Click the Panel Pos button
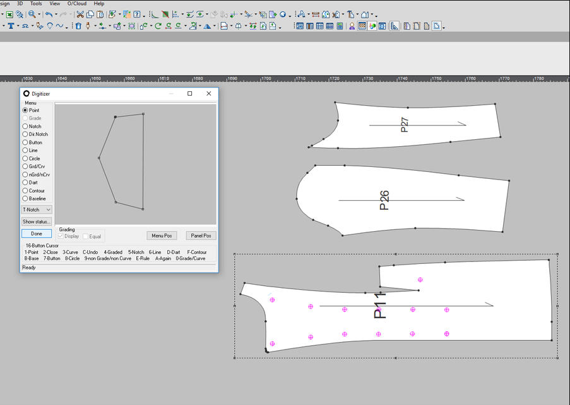The image size is (570, 405). (x=201, y=236)
